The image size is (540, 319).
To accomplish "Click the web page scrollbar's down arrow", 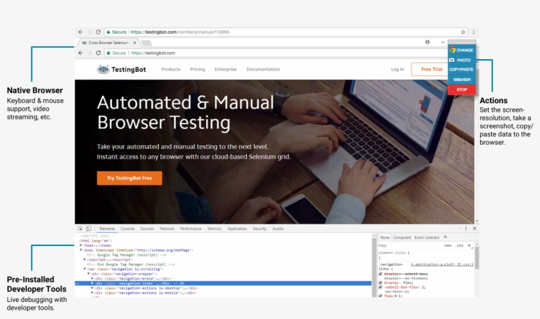I will click(477, 221).
